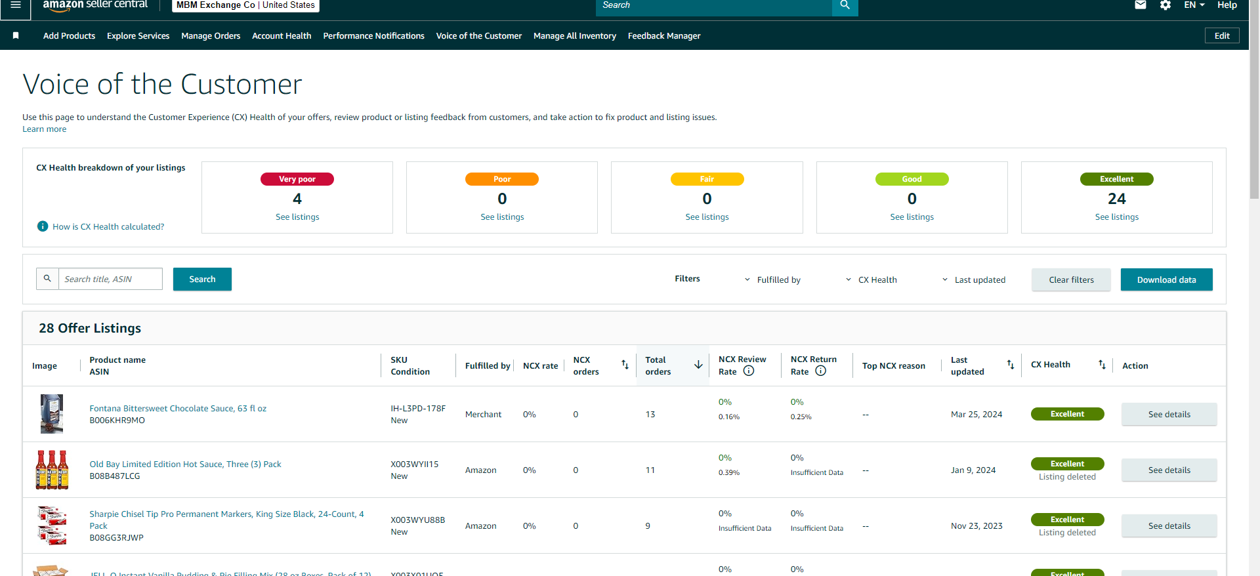Sort by CX Health column arrows

(x=1102, y=365)
